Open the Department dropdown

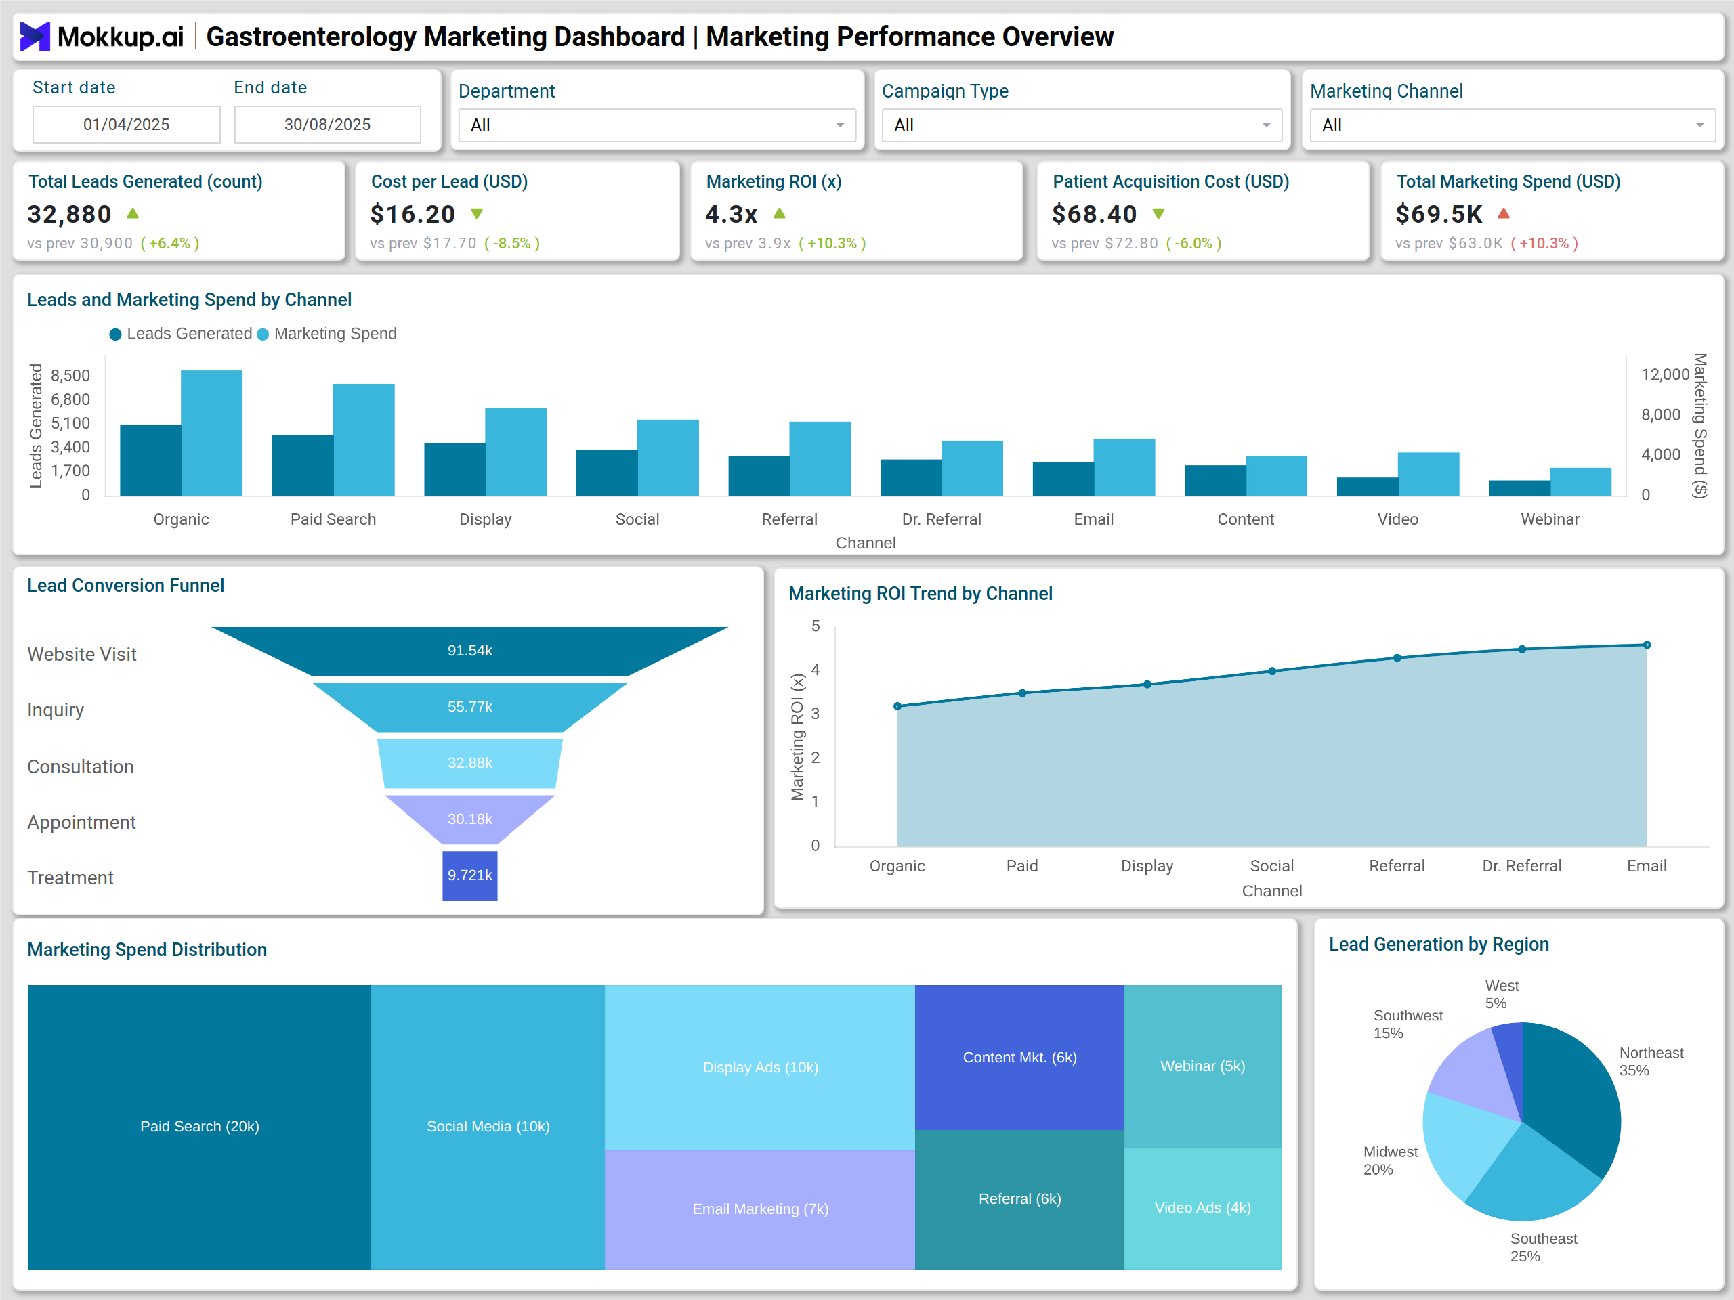pos(656,125)
